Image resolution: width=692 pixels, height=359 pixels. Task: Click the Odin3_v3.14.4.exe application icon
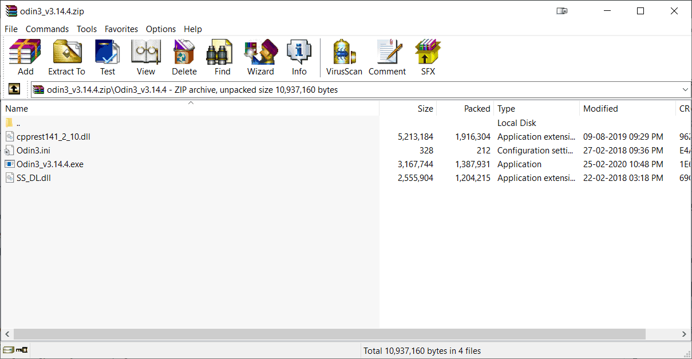point(9,164)
